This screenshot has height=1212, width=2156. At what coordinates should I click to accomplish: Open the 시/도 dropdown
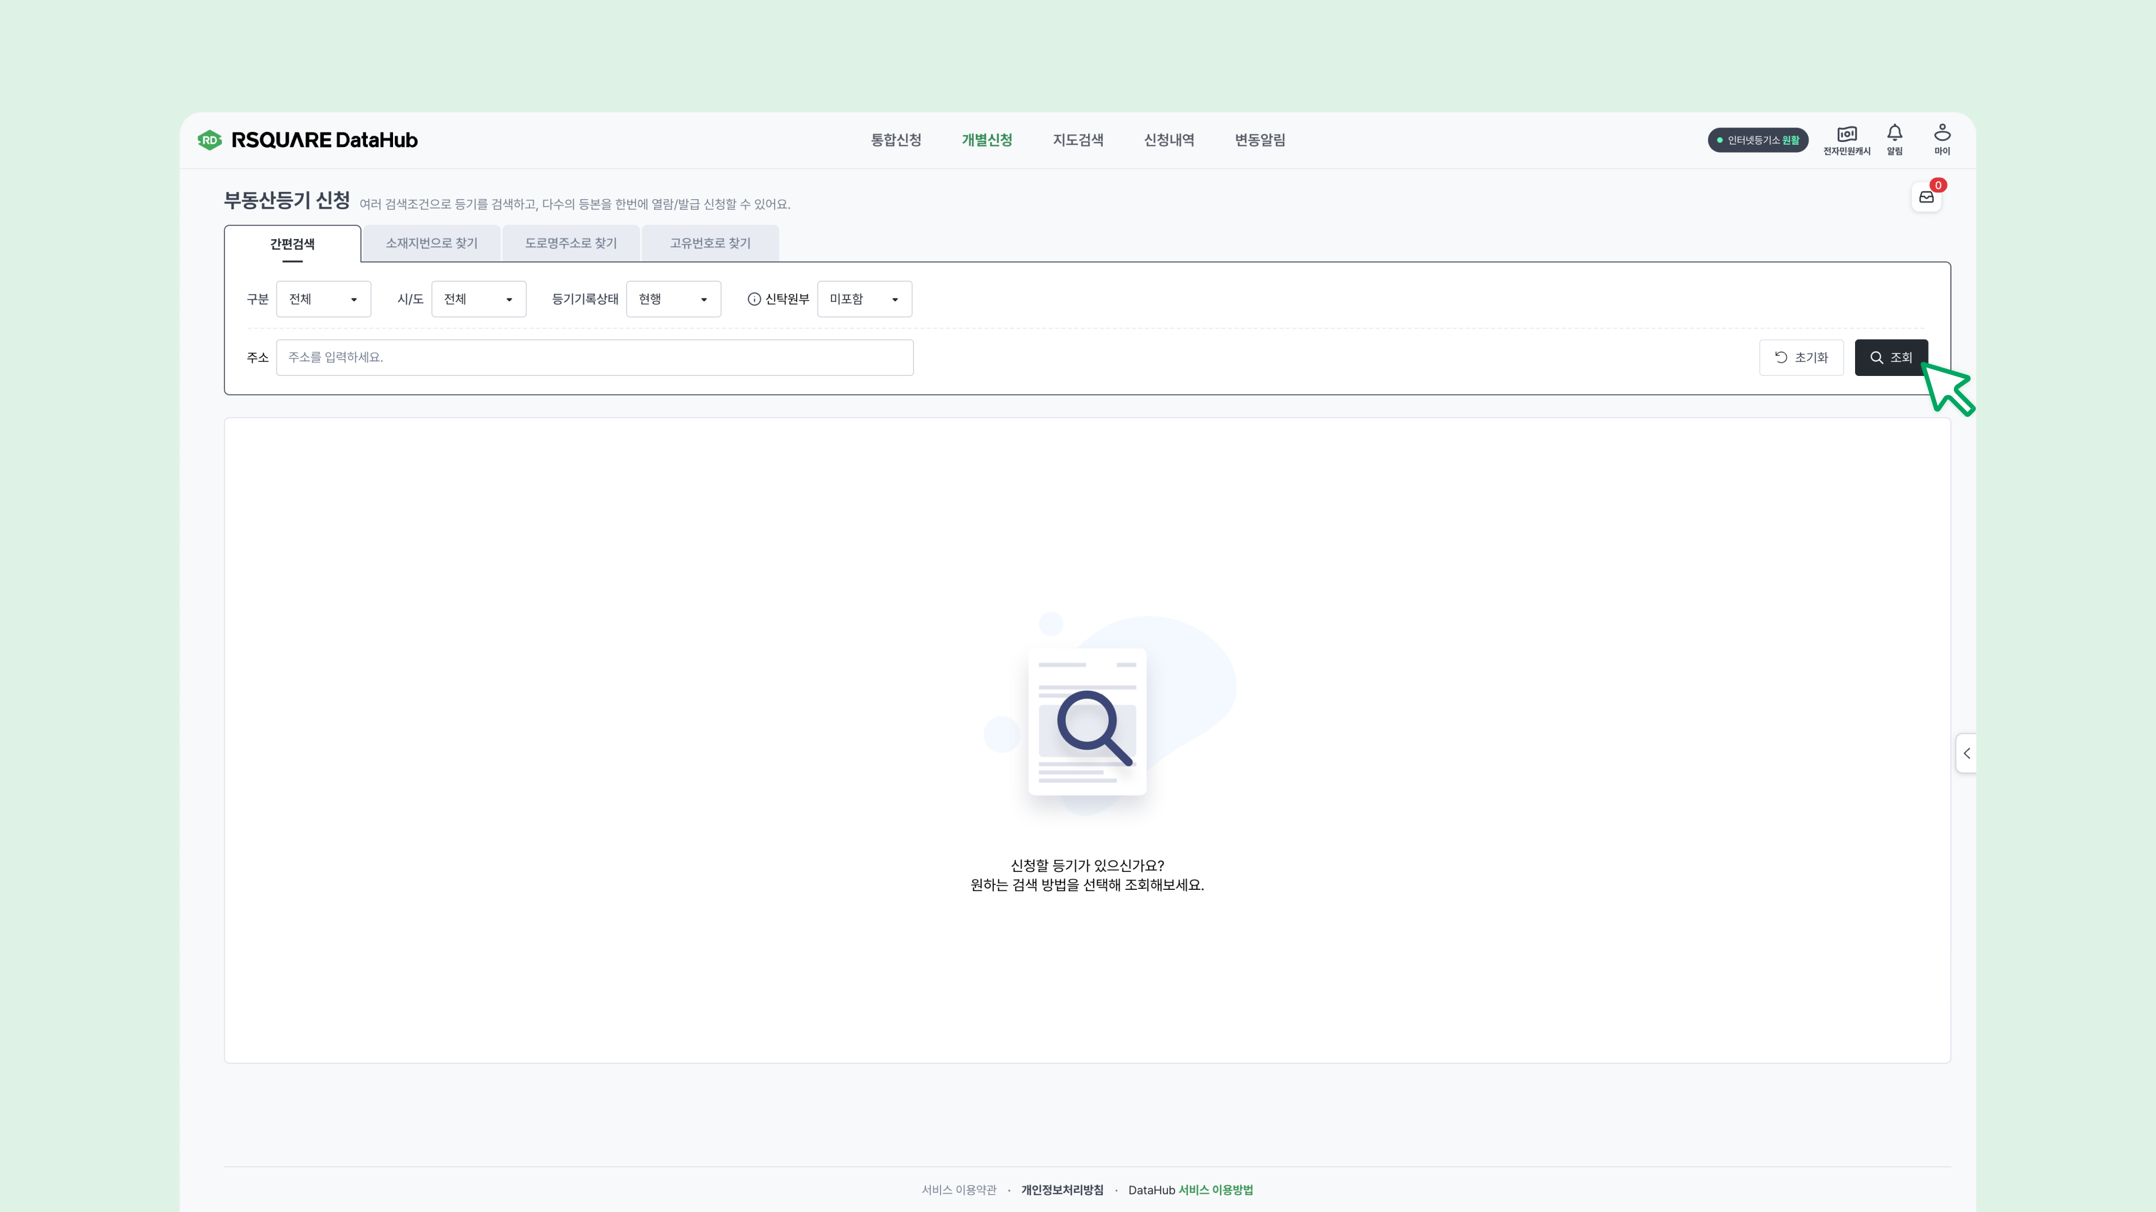(478, 300)
